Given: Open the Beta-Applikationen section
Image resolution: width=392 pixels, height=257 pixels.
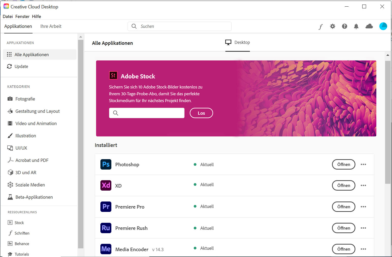Looking at the screenshot, I should tap(34, 197).
